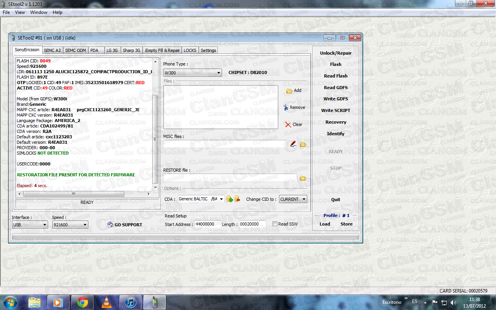Click the network tray icon
The height and width of the screenshot is (310, 496).
[444, 302]
